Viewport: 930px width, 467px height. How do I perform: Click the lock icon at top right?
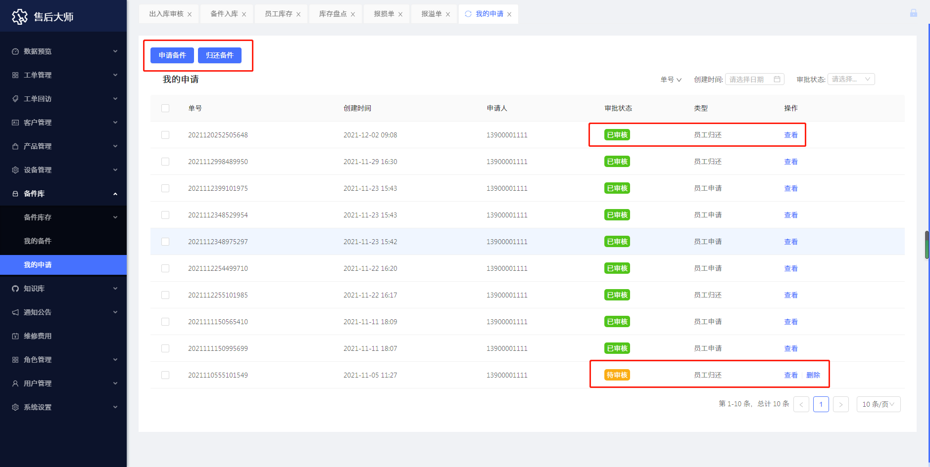pyautogui.click(x=913, y=13)
